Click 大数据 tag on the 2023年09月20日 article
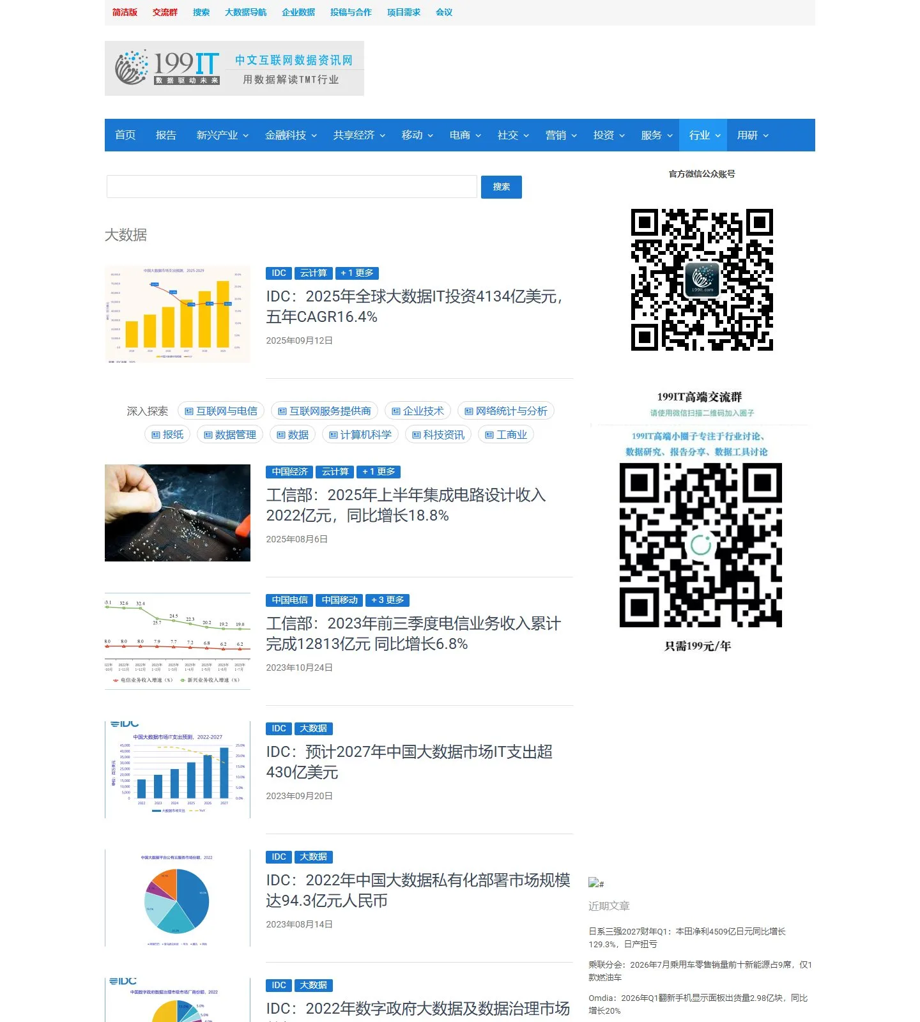 314,729
